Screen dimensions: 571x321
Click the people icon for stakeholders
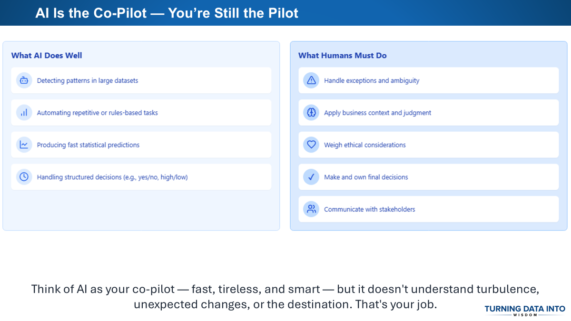coord(311,209)
